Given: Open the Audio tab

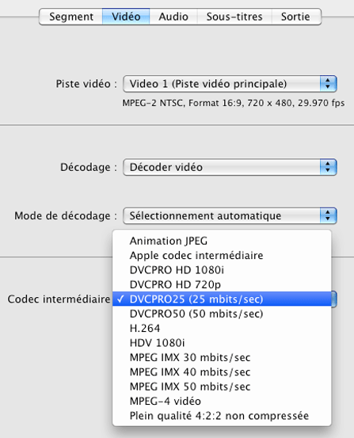Looking at the screenshot, I should (x=173, y=17).
